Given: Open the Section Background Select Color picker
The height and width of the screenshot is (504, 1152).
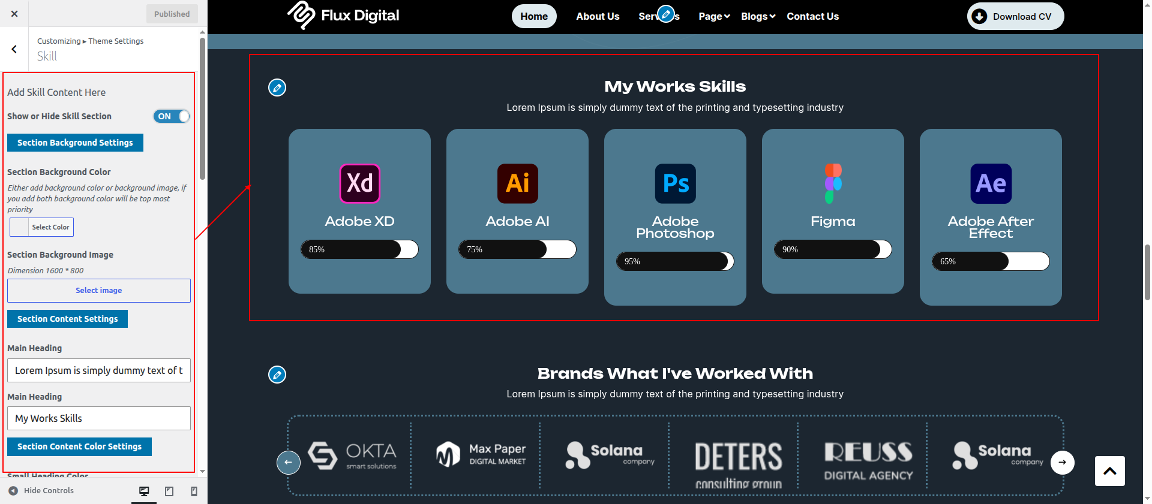Looking at the screenshot, I should click(x=41, y=227).
